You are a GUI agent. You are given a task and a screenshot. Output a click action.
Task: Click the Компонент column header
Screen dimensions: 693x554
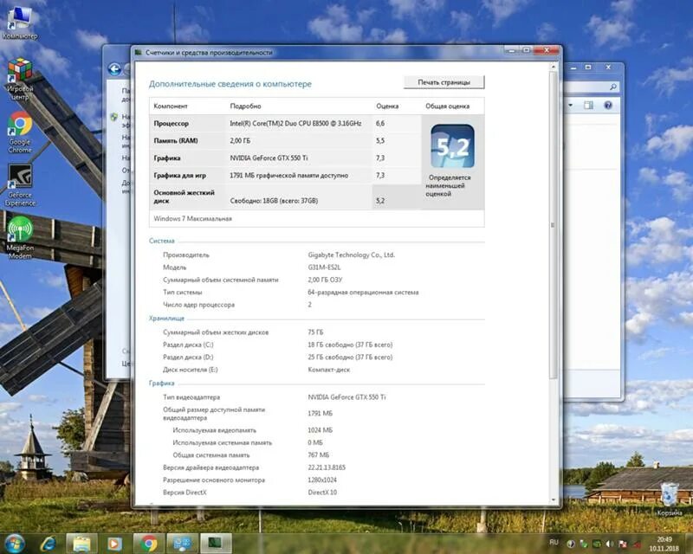click(x=170, y=106)
